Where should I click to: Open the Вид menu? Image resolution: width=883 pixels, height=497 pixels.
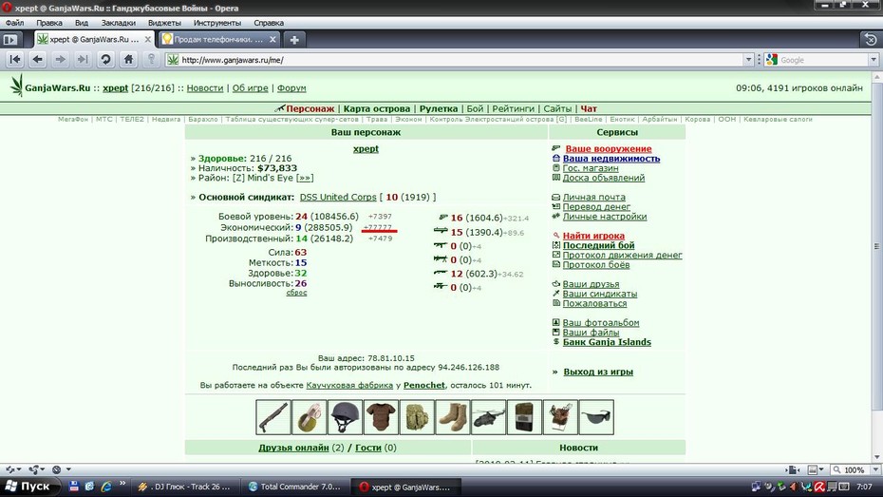[x=82, y=23]
